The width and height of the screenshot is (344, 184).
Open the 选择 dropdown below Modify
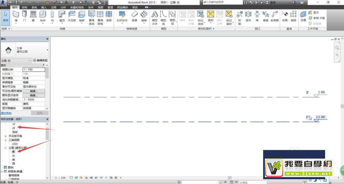6,29
